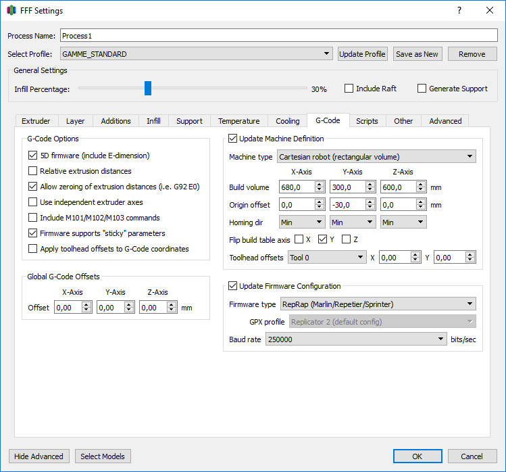Decrease toolhead Y offset with down arrow
This screenshot has width=506, height=472.
(471, 260)
